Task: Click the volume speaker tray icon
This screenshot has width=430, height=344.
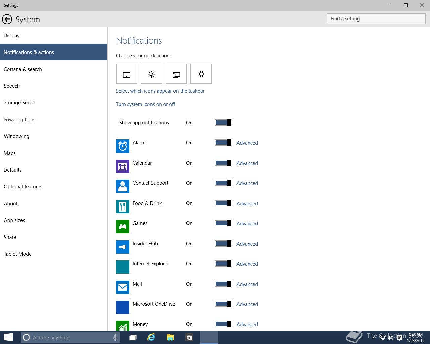Action: pos(390,338)
